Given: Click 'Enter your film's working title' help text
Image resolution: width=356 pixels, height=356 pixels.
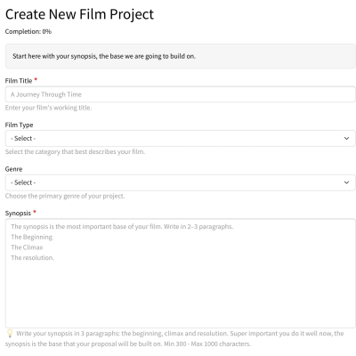Looking at the screenshot, I should pos(48,108).
